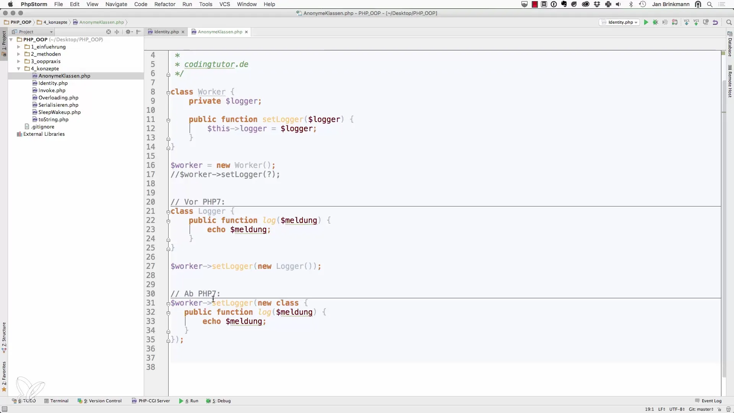Open Spotlight search in menu bar
Screen dimensions: 734x413
pyautogui.click(x=710, y=4)
